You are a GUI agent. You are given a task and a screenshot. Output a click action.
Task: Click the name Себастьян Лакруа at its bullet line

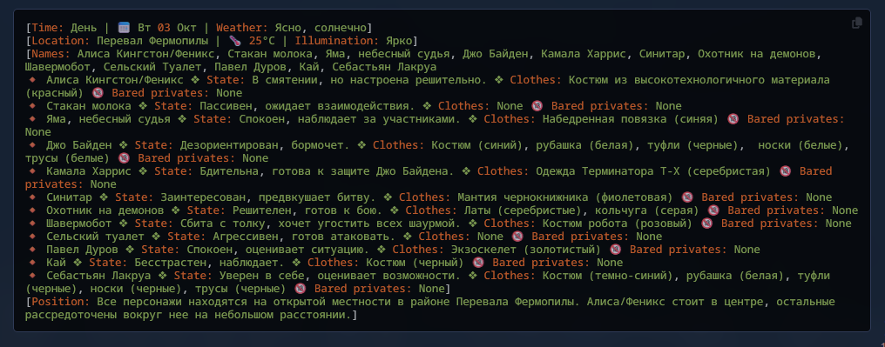(x=98, y=276)
